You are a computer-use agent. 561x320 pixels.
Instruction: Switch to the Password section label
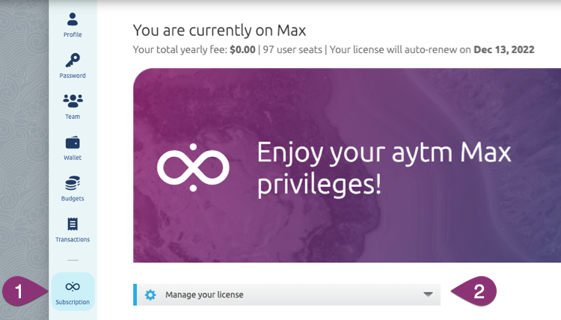pos(73,76)
